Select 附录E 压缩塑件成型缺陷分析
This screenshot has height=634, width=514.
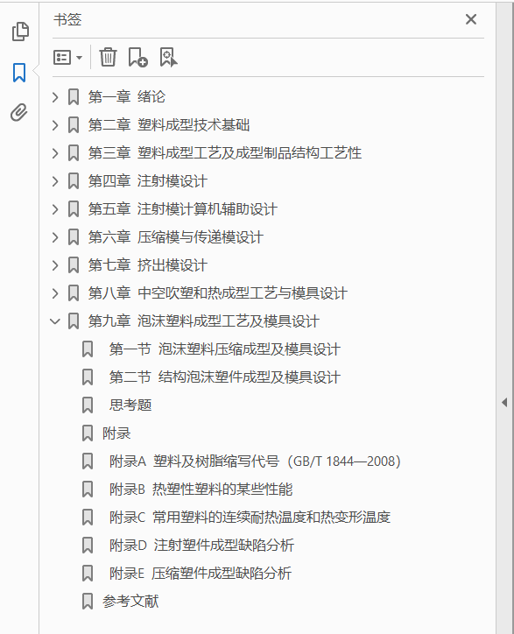pos(201,574)
